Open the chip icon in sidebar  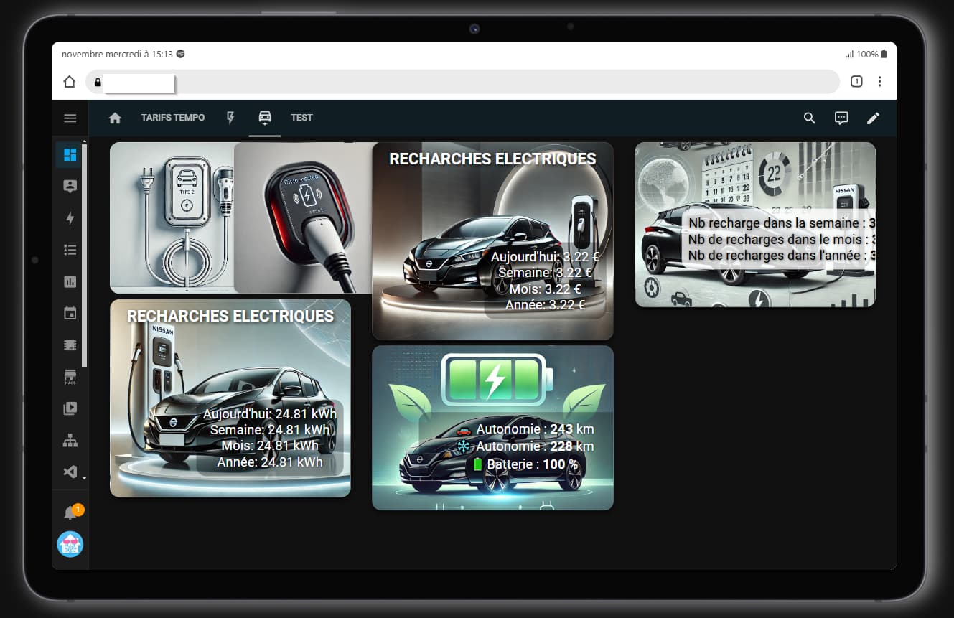(x=70, y=345)
